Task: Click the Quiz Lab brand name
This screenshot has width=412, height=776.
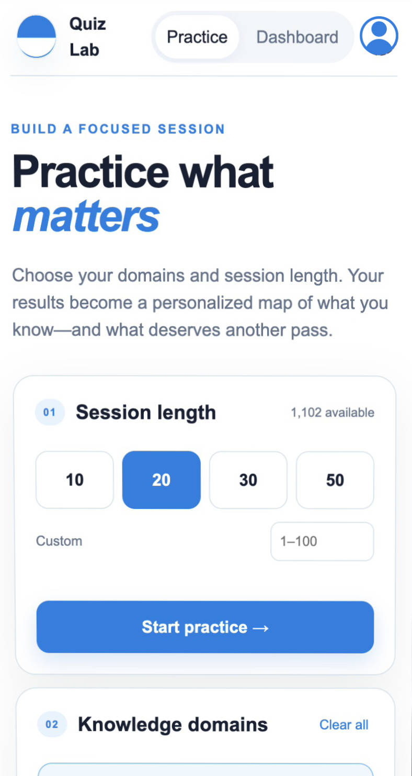Action: pos(88,37)
